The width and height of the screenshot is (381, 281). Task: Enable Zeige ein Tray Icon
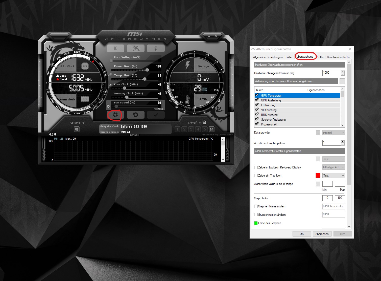click(256, 176)
